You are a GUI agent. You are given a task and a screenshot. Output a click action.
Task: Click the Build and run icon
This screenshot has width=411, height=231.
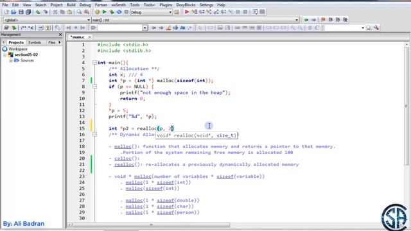coord(112,12)
